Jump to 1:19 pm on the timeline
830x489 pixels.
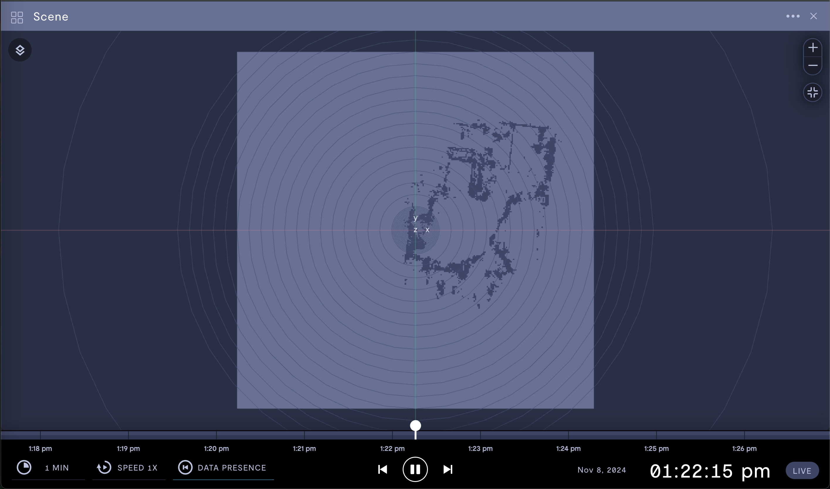point(128,449)
